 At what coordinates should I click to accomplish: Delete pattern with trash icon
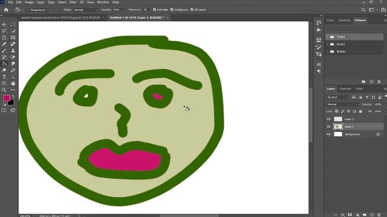pos(379,82)
